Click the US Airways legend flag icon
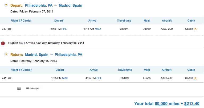Viewport: 204px width, 108px height. (19, 89)
